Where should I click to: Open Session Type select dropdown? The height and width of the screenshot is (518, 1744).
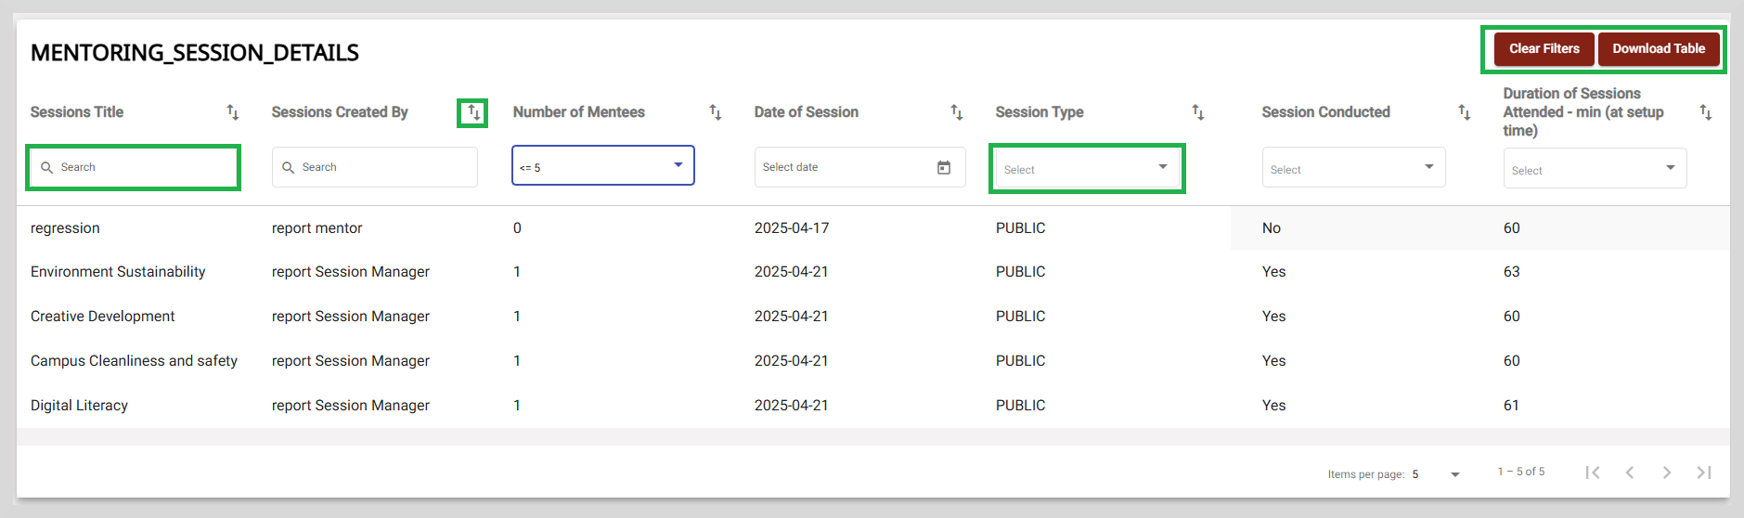1087,168
